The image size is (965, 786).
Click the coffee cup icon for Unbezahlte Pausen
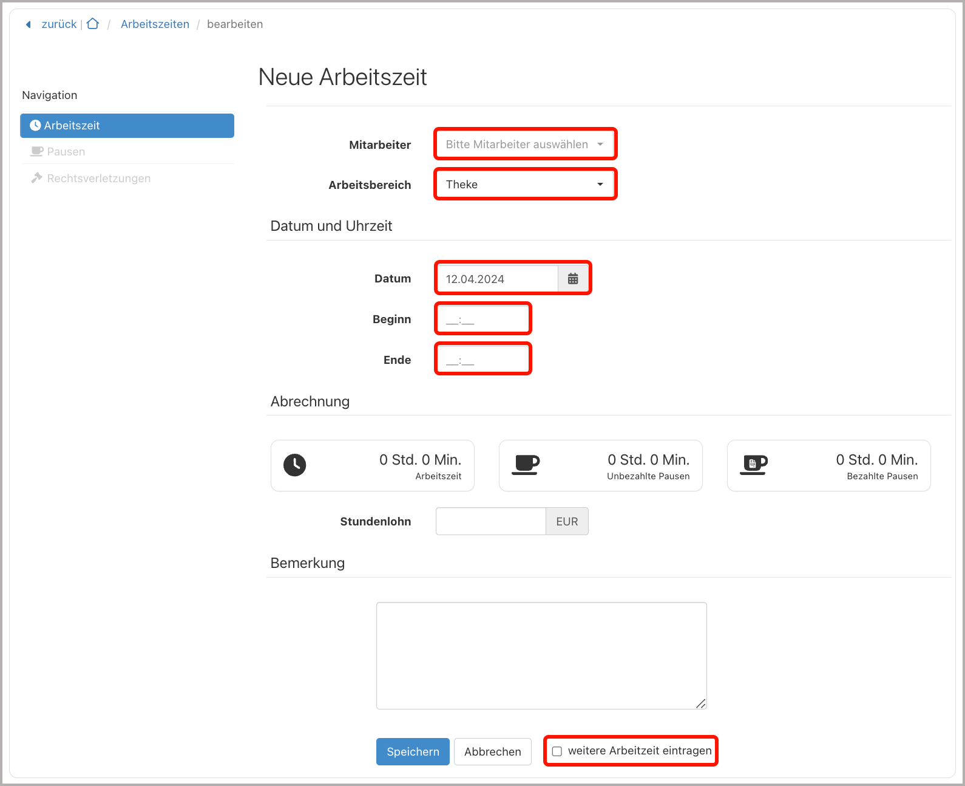tap(526, 465)
